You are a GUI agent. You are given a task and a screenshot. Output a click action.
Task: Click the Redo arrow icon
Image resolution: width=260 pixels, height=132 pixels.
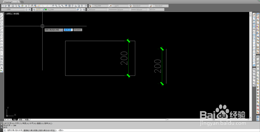click(x=47, y=6)
